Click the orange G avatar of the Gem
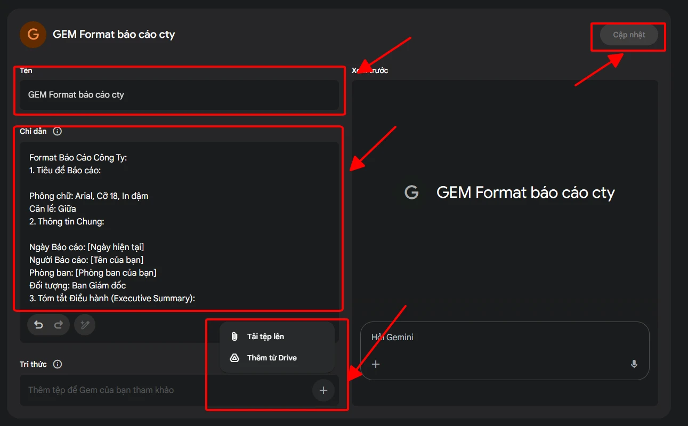 coord(33,35)
